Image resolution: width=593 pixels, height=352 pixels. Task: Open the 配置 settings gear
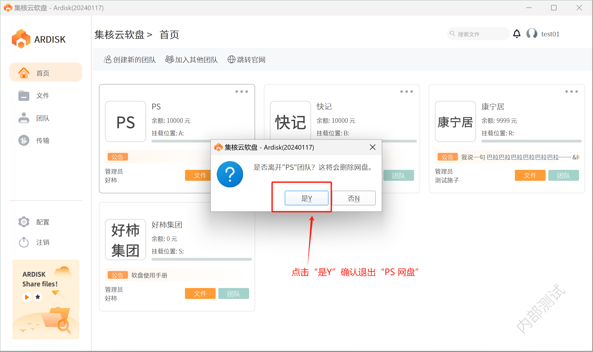[x=24, y=222]
